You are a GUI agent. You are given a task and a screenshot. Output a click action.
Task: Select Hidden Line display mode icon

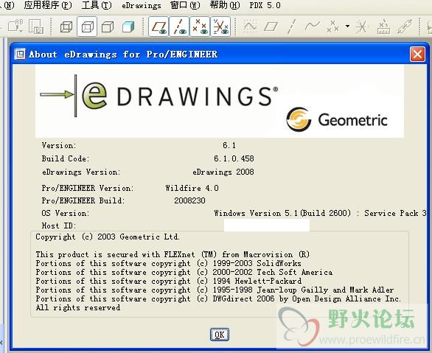coord(87,27)
